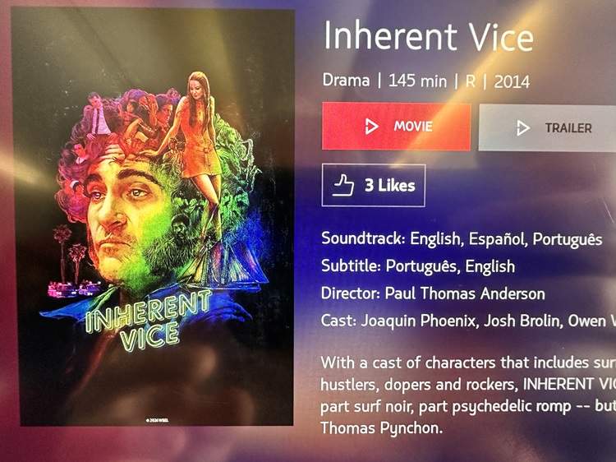Click the copyright text at poster bottom
Screen dimensions: 616x462
157,420
